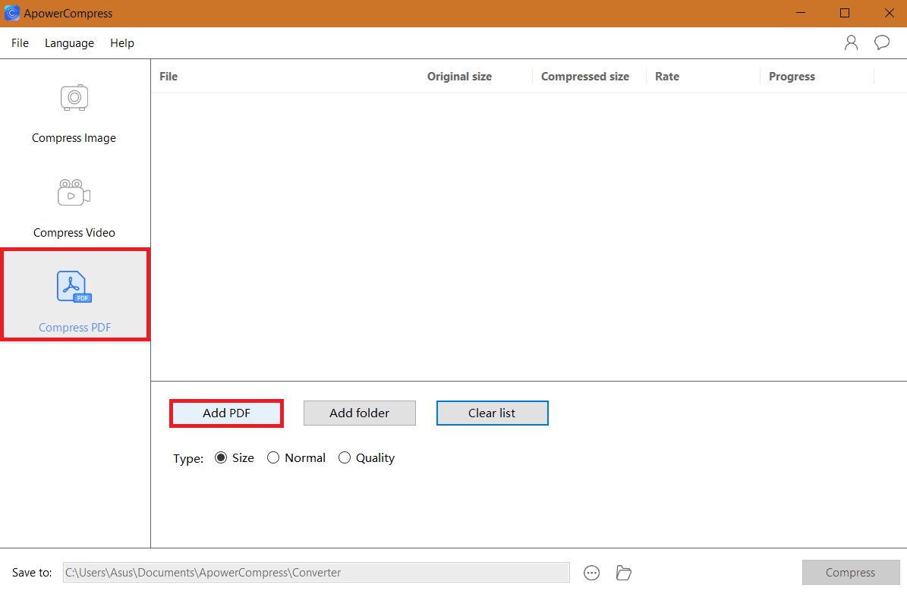
Task: Click the ellipsis to choose output folder
Action: click(591, 573)
